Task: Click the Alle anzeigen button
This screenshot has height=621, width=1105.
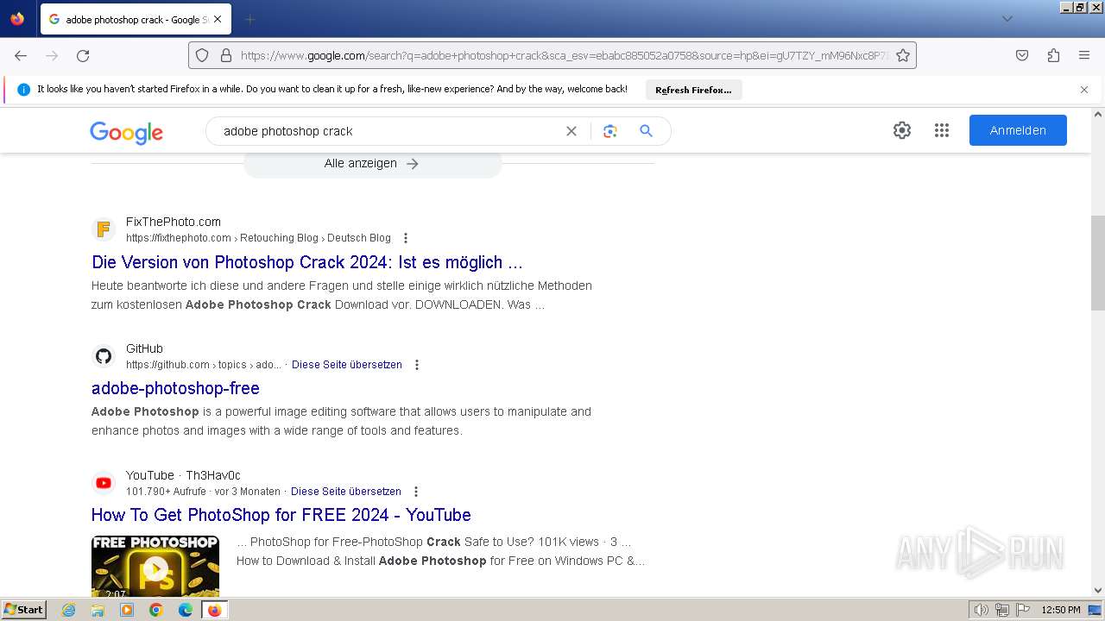Action: coord(372,163)
